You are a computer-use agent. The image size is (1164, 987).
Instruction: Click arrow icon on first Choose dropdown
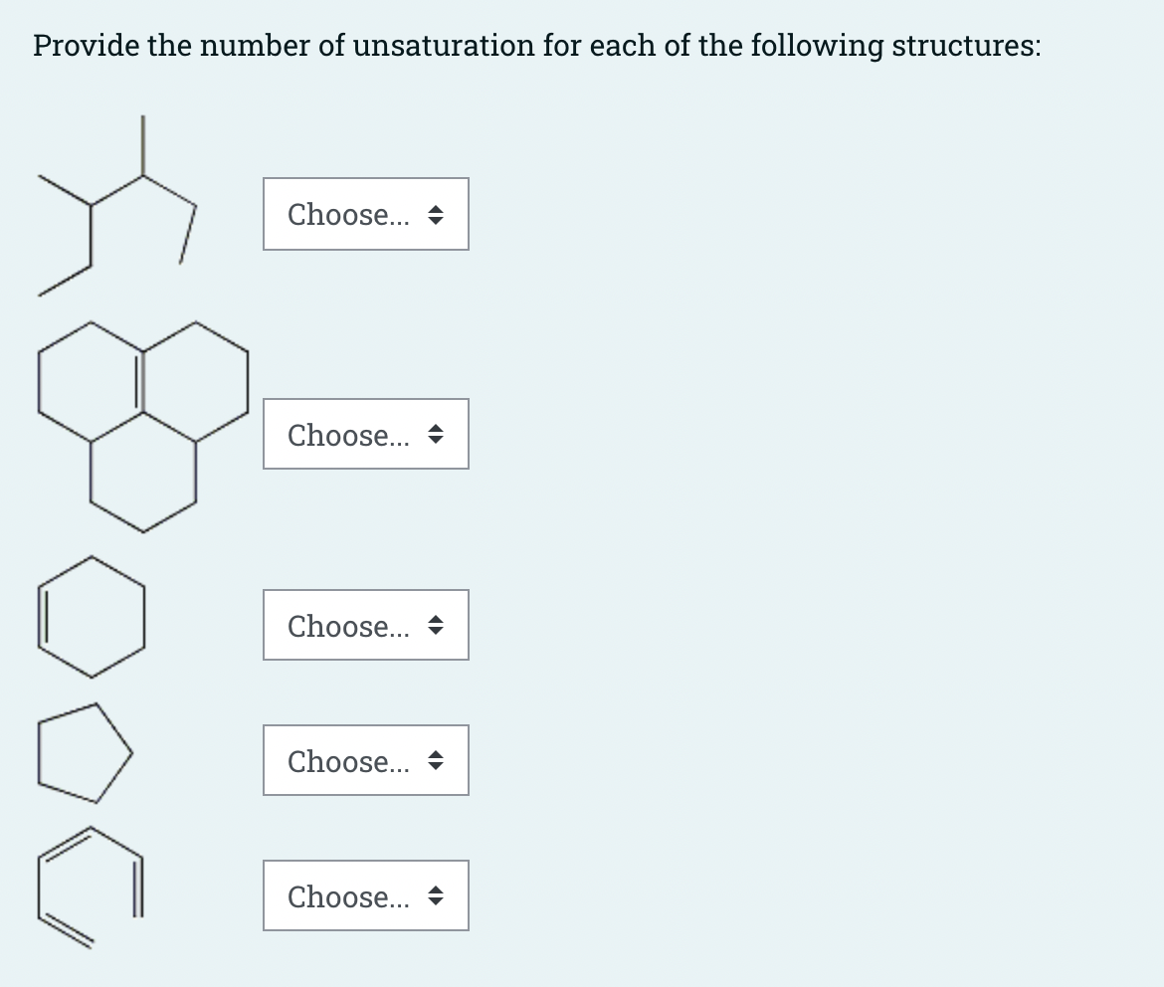[x=436, y=215]
